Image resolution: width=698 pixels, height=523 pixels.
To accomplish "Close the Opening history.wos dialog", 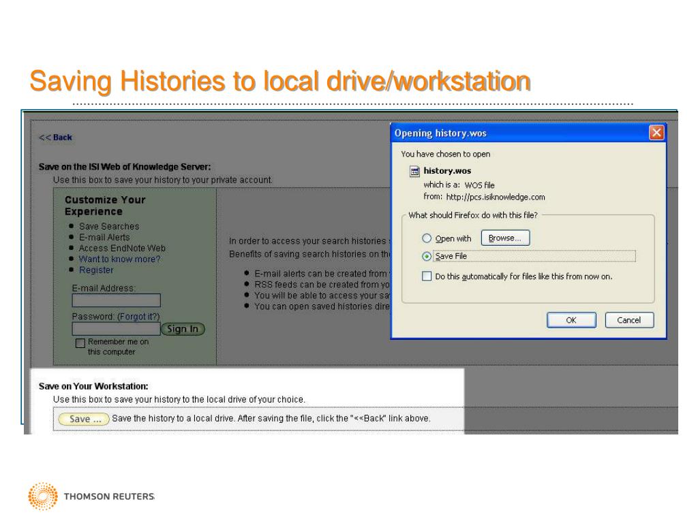I will point(656,133).
